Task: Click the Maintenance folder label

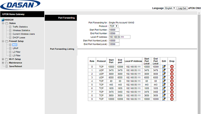Action: tap(15, 63)
